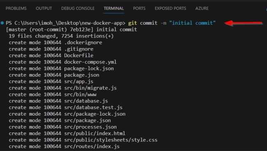The width and height of the screenshot is (267, 151).
Task: Click the root package-lock.json line
Action: [61, 68]
